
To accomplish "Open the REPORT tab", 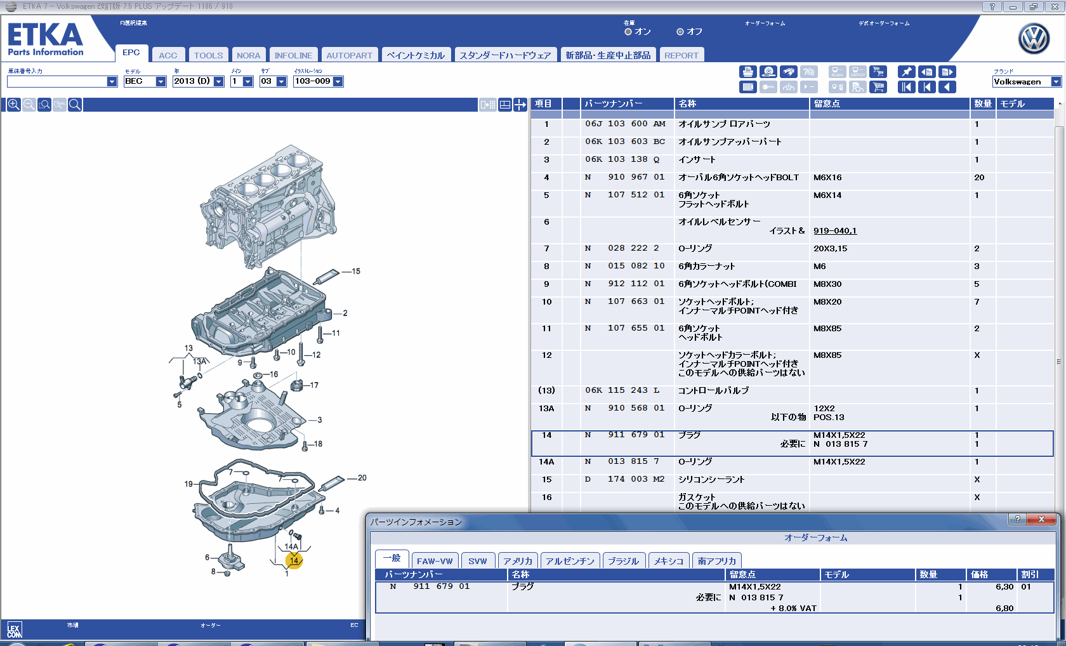I will click(x=681, y=55).
